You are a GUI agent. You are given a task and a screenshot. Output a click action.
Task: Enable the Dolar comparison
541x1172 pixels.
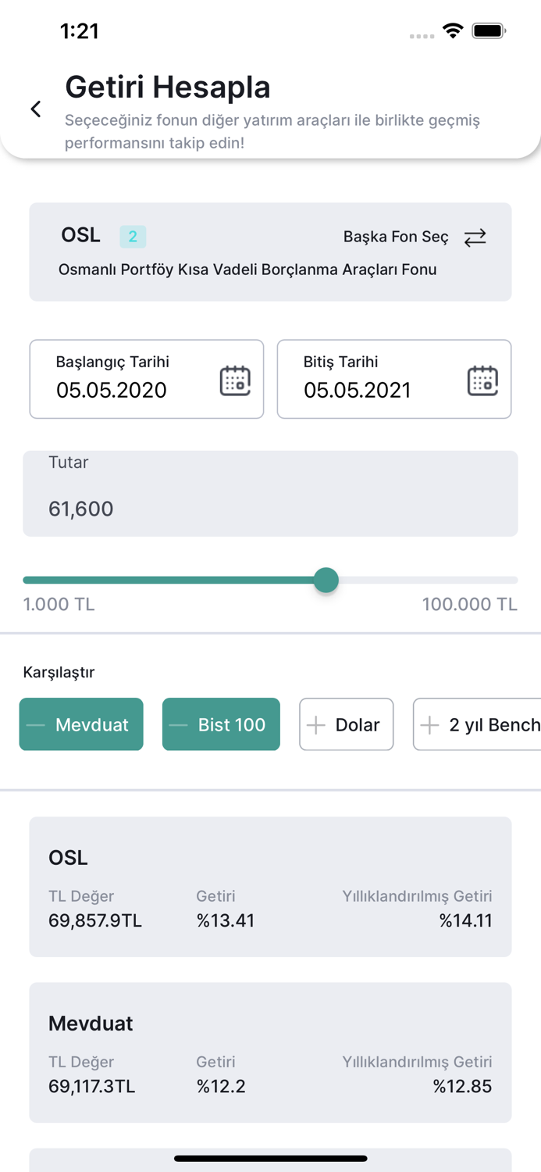click(x=346, y=724)
